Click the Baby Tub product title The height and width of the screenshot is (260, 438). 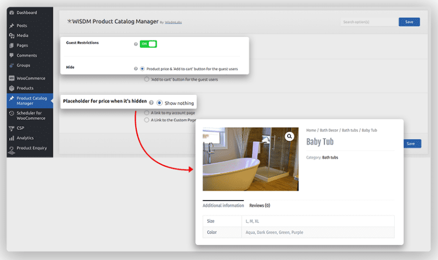pos(320,142)
